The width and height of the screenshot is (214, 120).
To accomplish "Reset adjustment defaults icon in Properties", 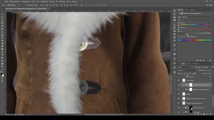I will click(204, 60).
